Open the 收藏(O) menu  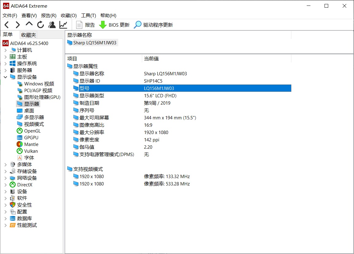tap(69, 16)
